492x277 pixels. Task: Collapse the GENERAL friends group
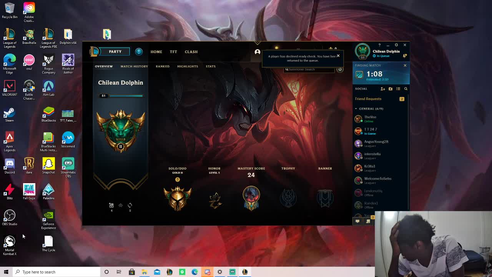click(x=369, y=108)
